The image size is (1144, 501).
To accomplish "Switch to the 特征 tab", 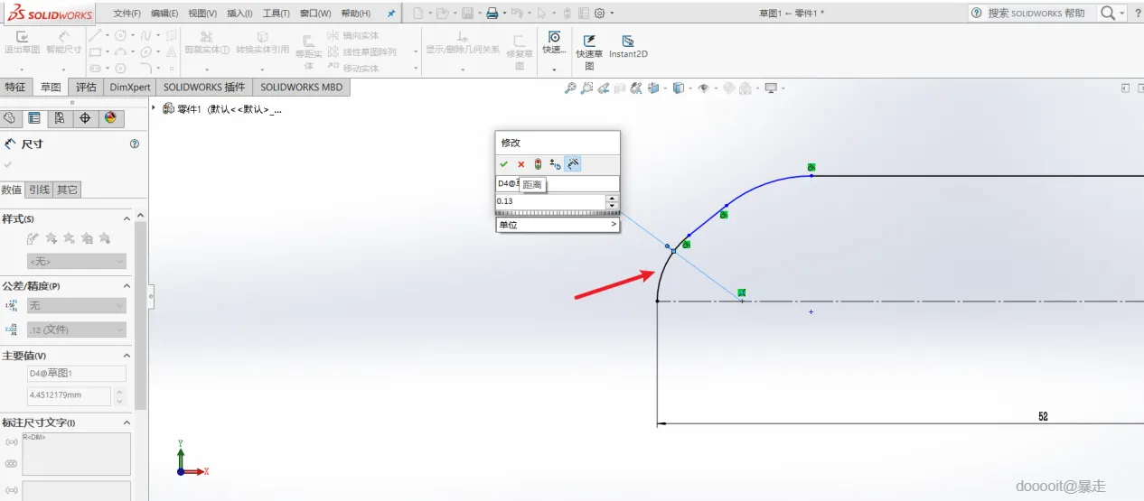I will tap(15, 87).
